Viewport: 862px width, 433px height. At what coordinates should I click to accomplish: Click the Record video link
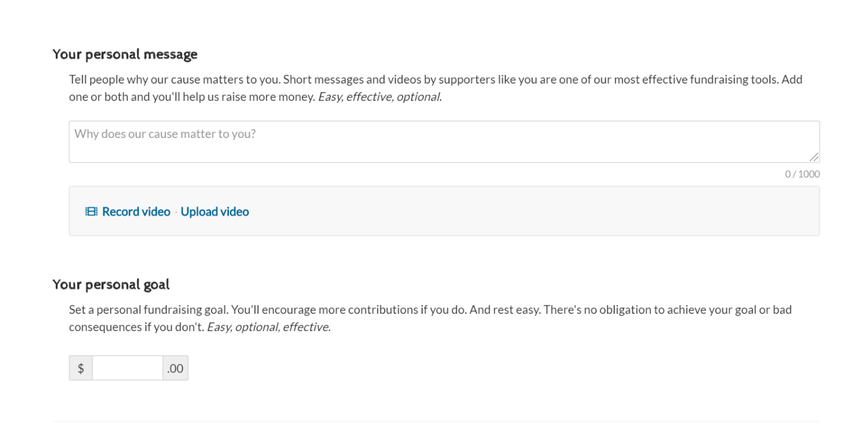136,211
